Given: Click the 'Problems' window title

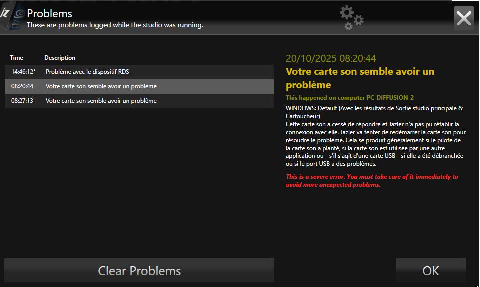Looking at the screenshot, I should (x=49, y=13).
